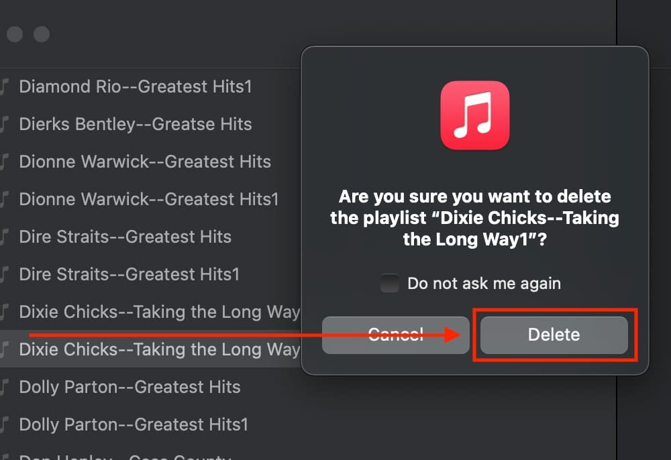Viewport: 671px width, 460px height.
Task: Click the playlist icon beside Dionne Warwick--Greatest Hits1
Action: tap(4, 200)
